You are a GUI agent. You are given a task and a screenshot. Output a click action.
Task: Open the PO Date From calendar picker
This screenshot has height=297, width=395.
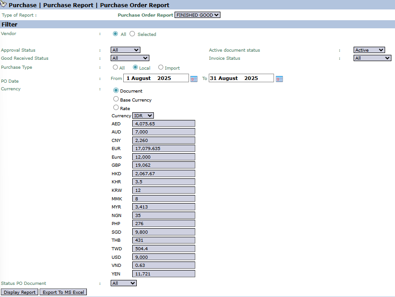click(x=194, y=79)
